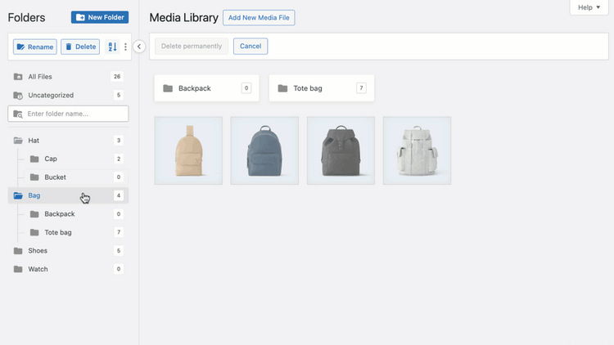Click the Uncategorized folder icon
Viewport: 614px width, 345px height.
18,95
